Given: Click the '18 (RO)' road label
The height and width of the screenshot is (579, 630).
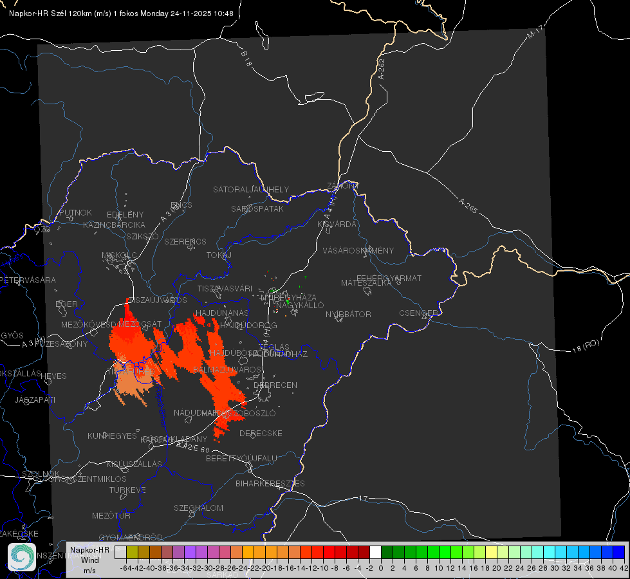Looking at the screenshot, I should pos(586,346).
